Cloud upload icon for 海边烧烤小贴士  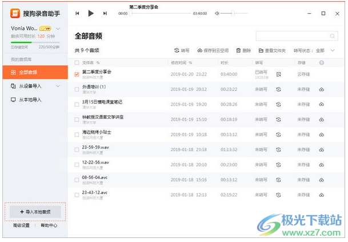tap(322, 134)
